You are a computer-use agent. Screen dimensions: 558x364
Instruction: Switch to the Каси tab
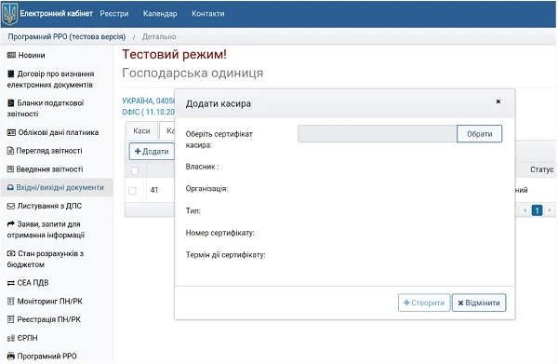coord(141,130)
